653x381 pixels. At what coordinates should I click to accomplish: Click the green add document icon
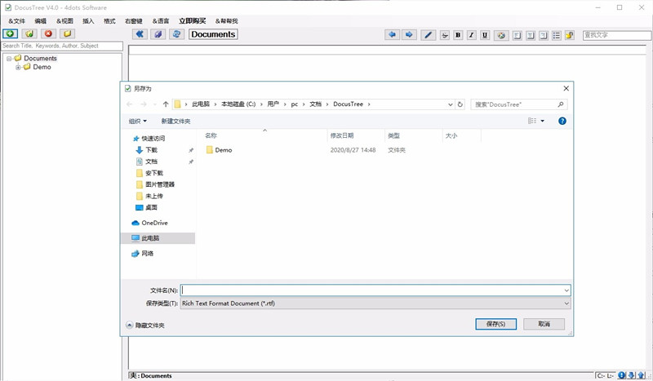(10, 34)
